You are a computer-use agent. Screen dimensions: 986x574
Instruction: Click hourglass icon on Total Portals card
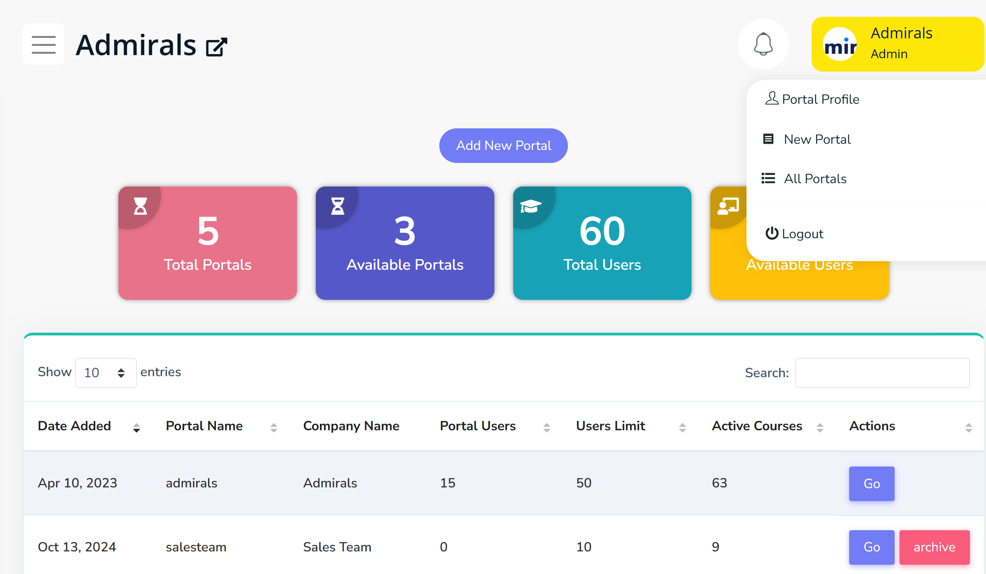click(140, 206)
